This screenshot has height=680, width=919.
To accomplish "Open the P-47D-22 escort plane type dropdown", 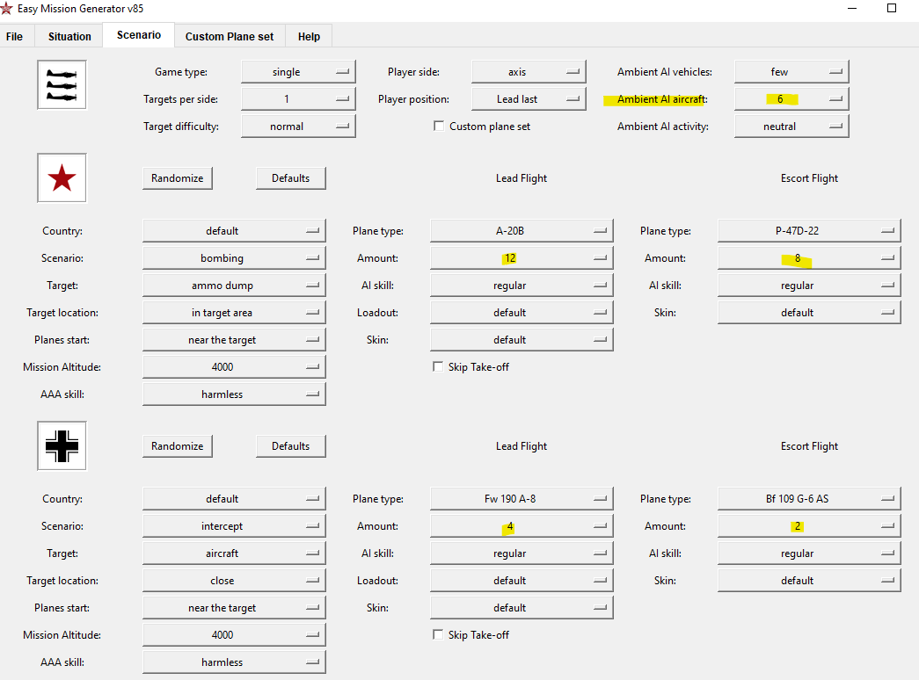I will click(x=809, y=231).
